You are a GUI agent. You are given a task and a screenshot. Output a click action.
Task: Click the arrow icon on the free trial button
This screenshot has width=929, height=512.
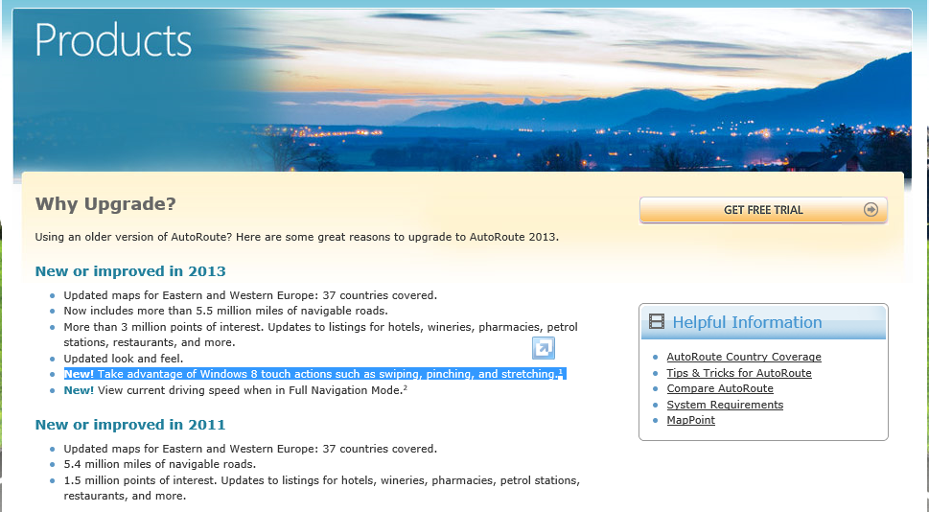tap(871, 210)
